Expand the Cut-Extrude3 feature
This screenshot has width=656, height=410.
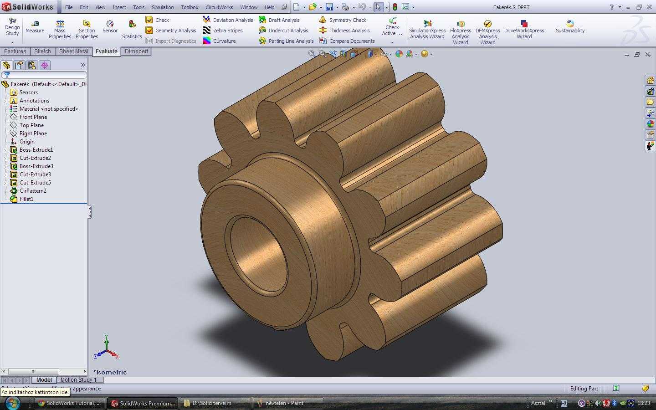pos(5,174)
